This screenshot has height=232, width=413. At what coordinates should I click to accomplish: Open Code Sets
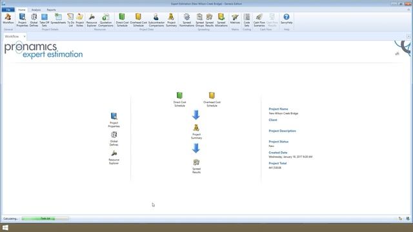[x=247, y=20]
